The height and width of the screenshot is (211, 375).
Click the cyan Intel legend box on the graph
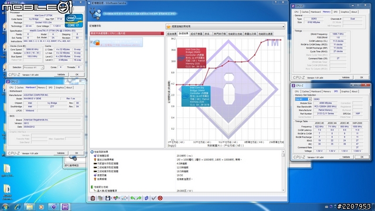[196, 96]
